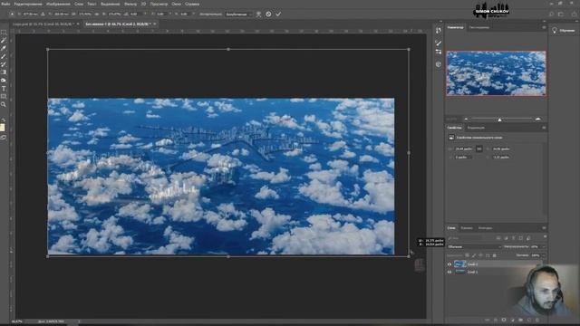Open the Properties panel options menu
This screenshot has height=326, width=580.
544,128
